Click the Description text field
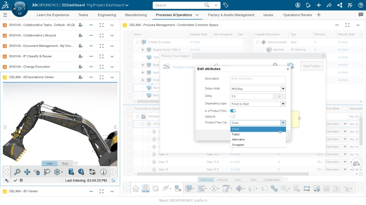The height and width of the screenshot is (205, 366). 258,80
